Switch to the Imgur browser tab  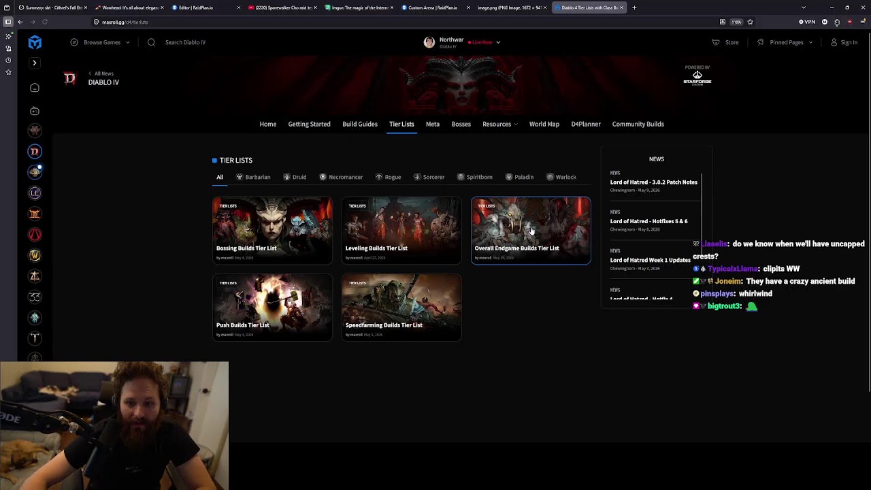click(359, 7)
